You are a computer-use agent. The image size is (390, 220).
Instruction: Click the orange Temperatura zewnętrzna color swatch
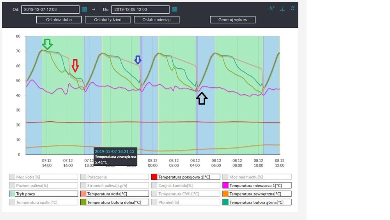tap(225, 194)
